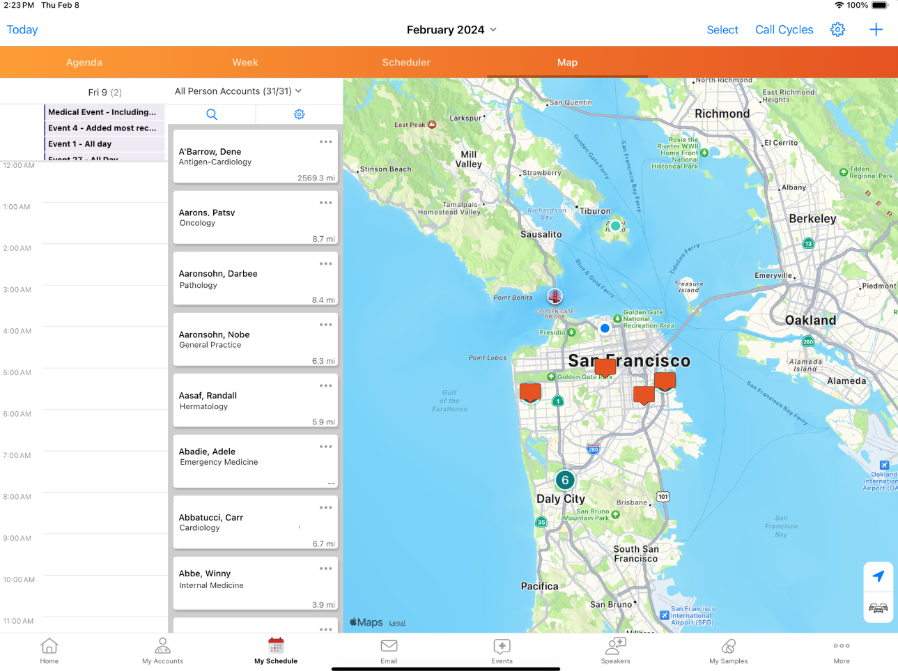Tap the Select button
Screen dimensions: 898x671
pyautogui.click(x=722, y=29)
